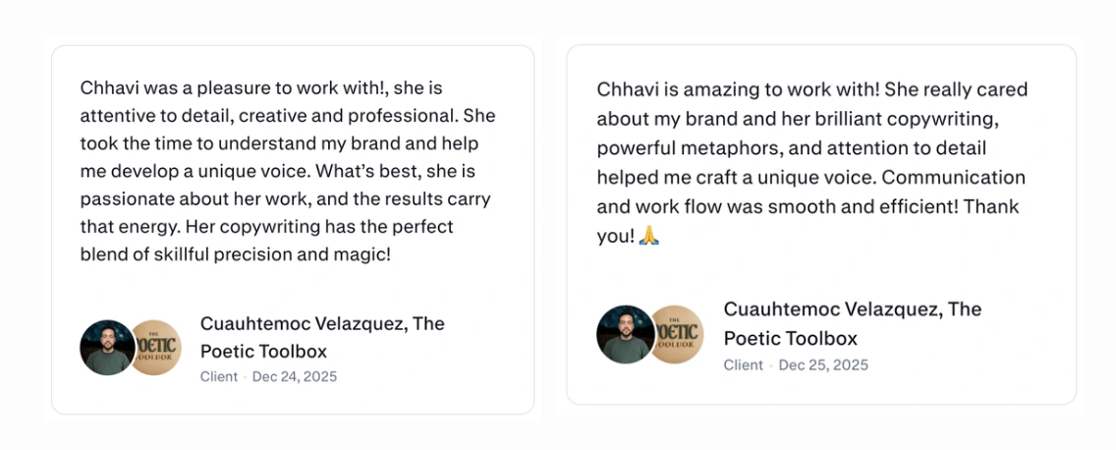Click the 'took the time to understand my brand' line

coord(285,143)
